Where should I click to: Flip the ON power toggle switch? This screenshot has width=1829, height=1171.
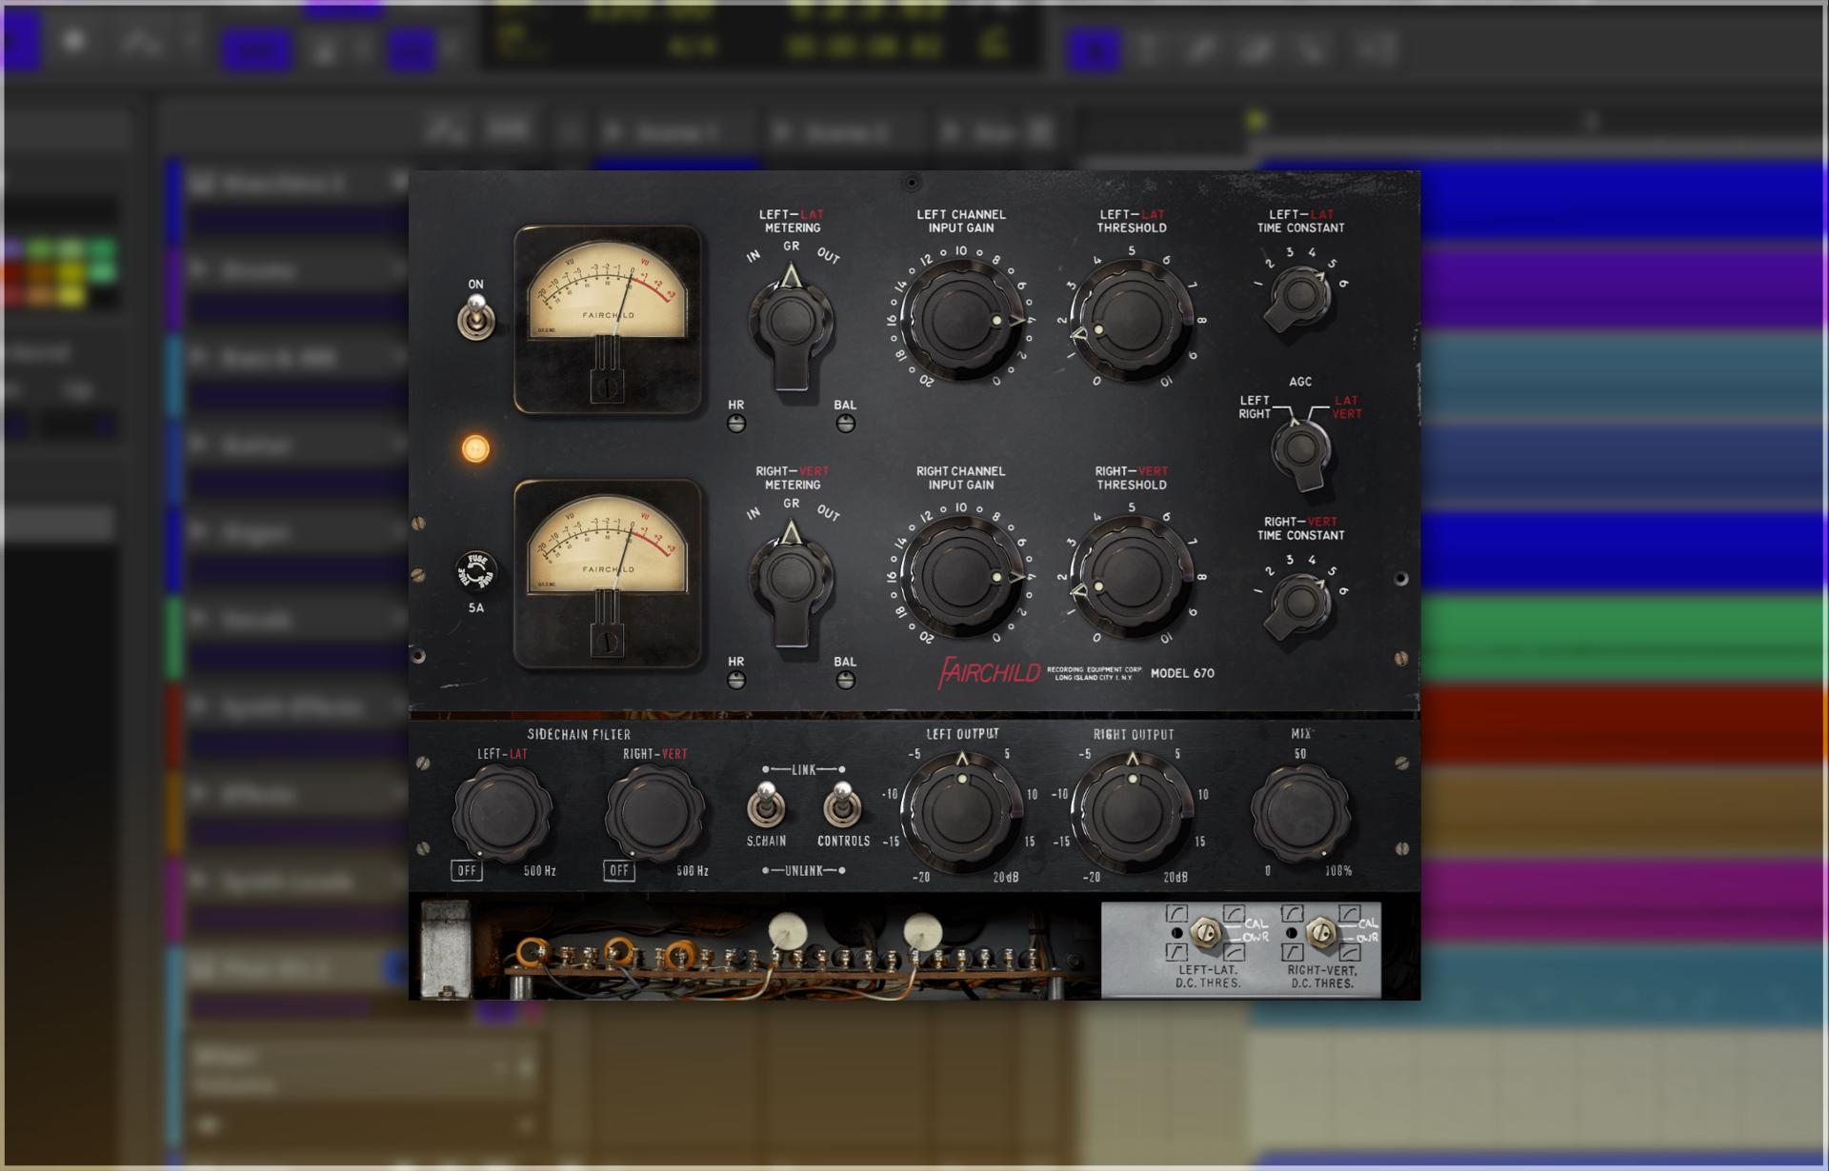475,318
